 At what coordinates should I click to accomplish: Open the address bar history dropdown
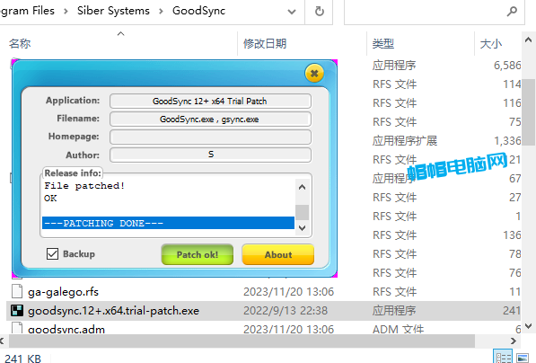pos(292,12)
